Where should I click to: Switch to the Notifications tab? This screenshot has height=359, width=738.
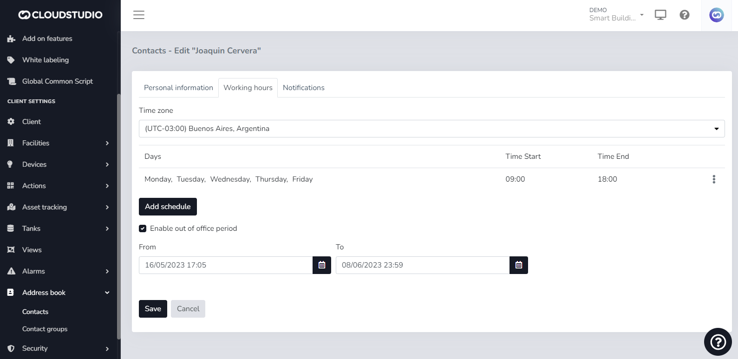304,88
